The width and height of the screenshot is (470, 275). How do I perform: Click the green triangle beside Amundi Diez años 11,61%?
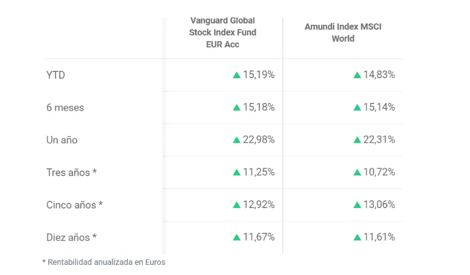(x=357, y=238)
